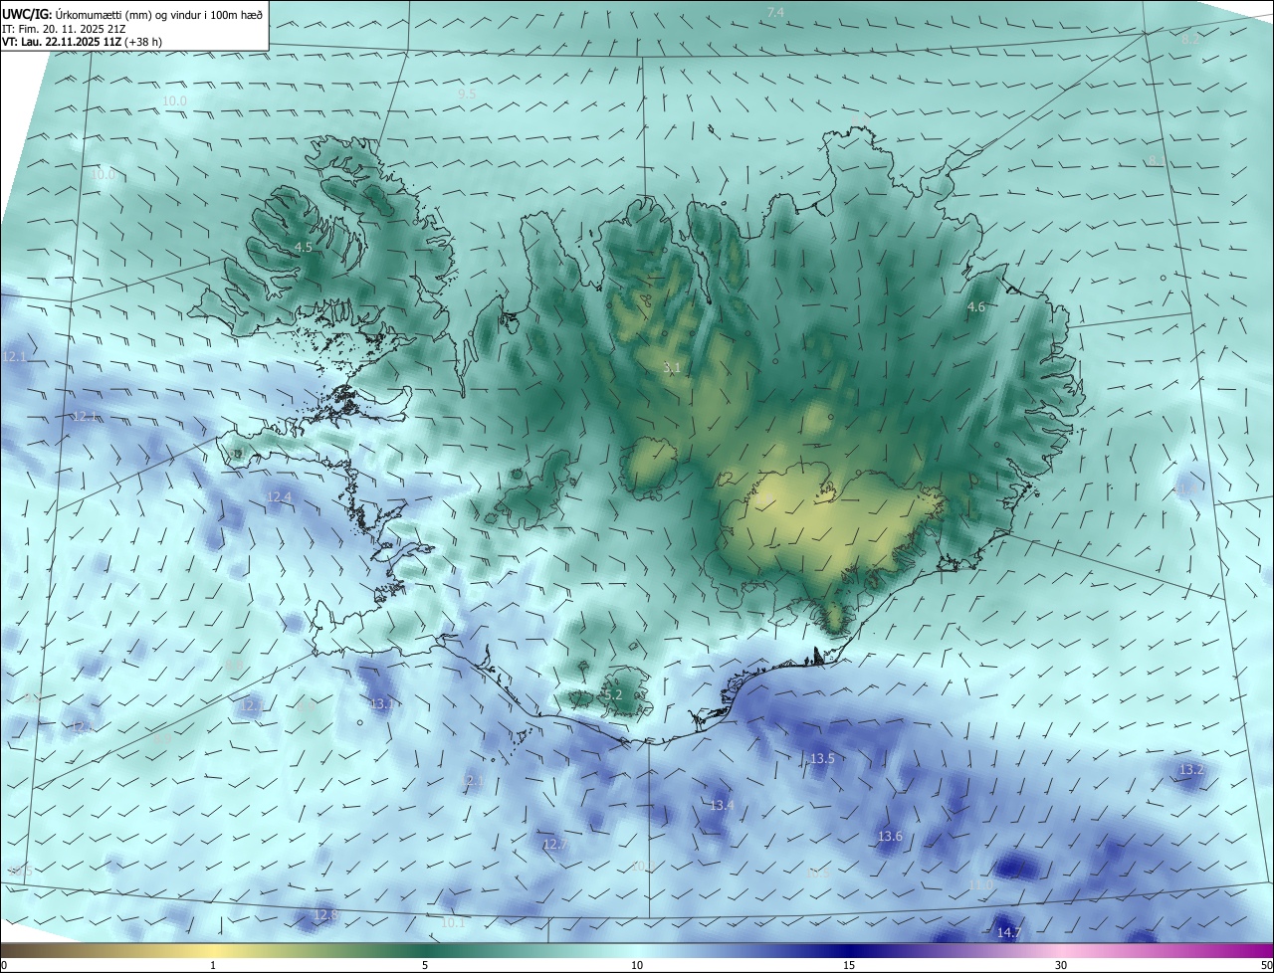Screen dimensions: 1274x973
Task: Click the 1 tick label on the colorbar
Action: tap(213, 965)
